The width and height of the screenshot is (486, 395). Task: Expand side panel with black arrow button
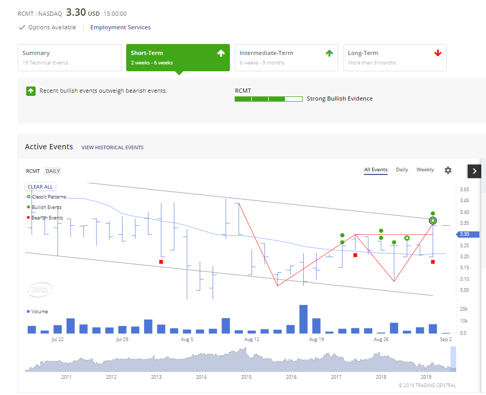coord(474,171)
